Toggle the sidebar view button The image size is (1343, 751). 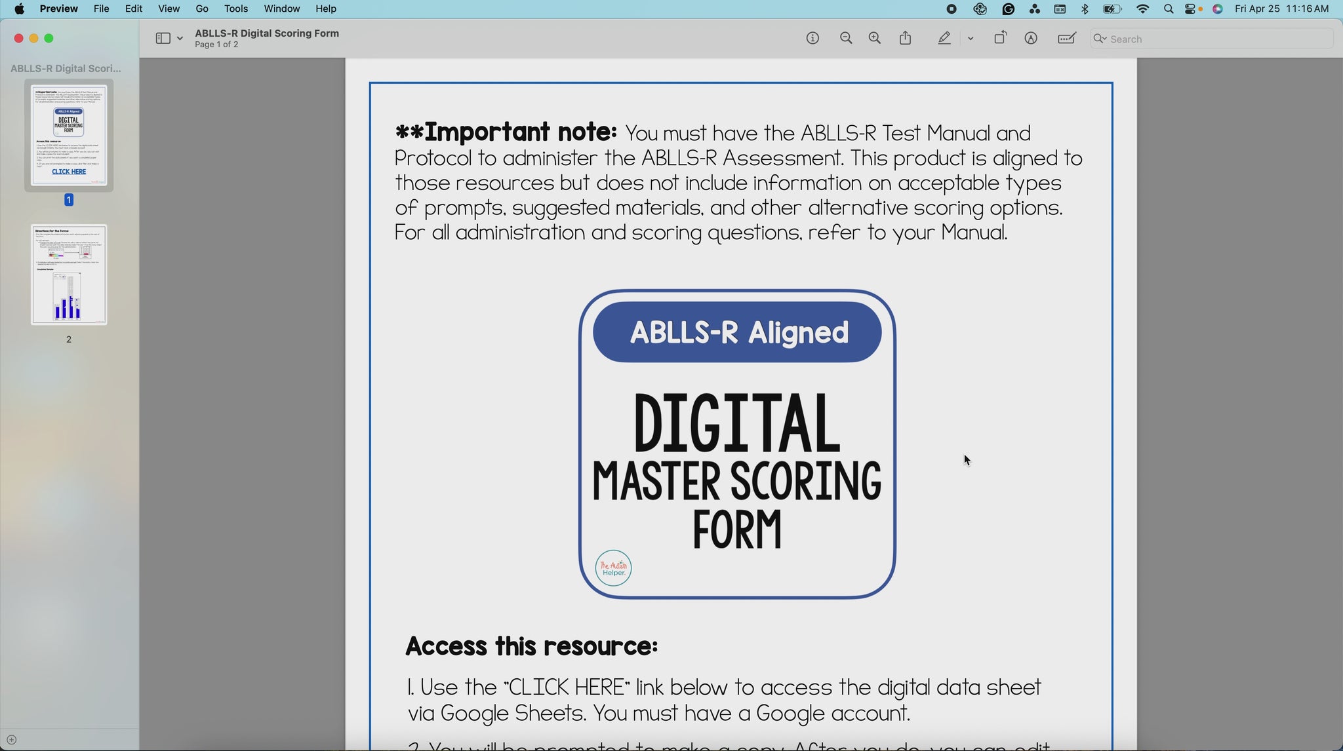click(x=163, y=39)
